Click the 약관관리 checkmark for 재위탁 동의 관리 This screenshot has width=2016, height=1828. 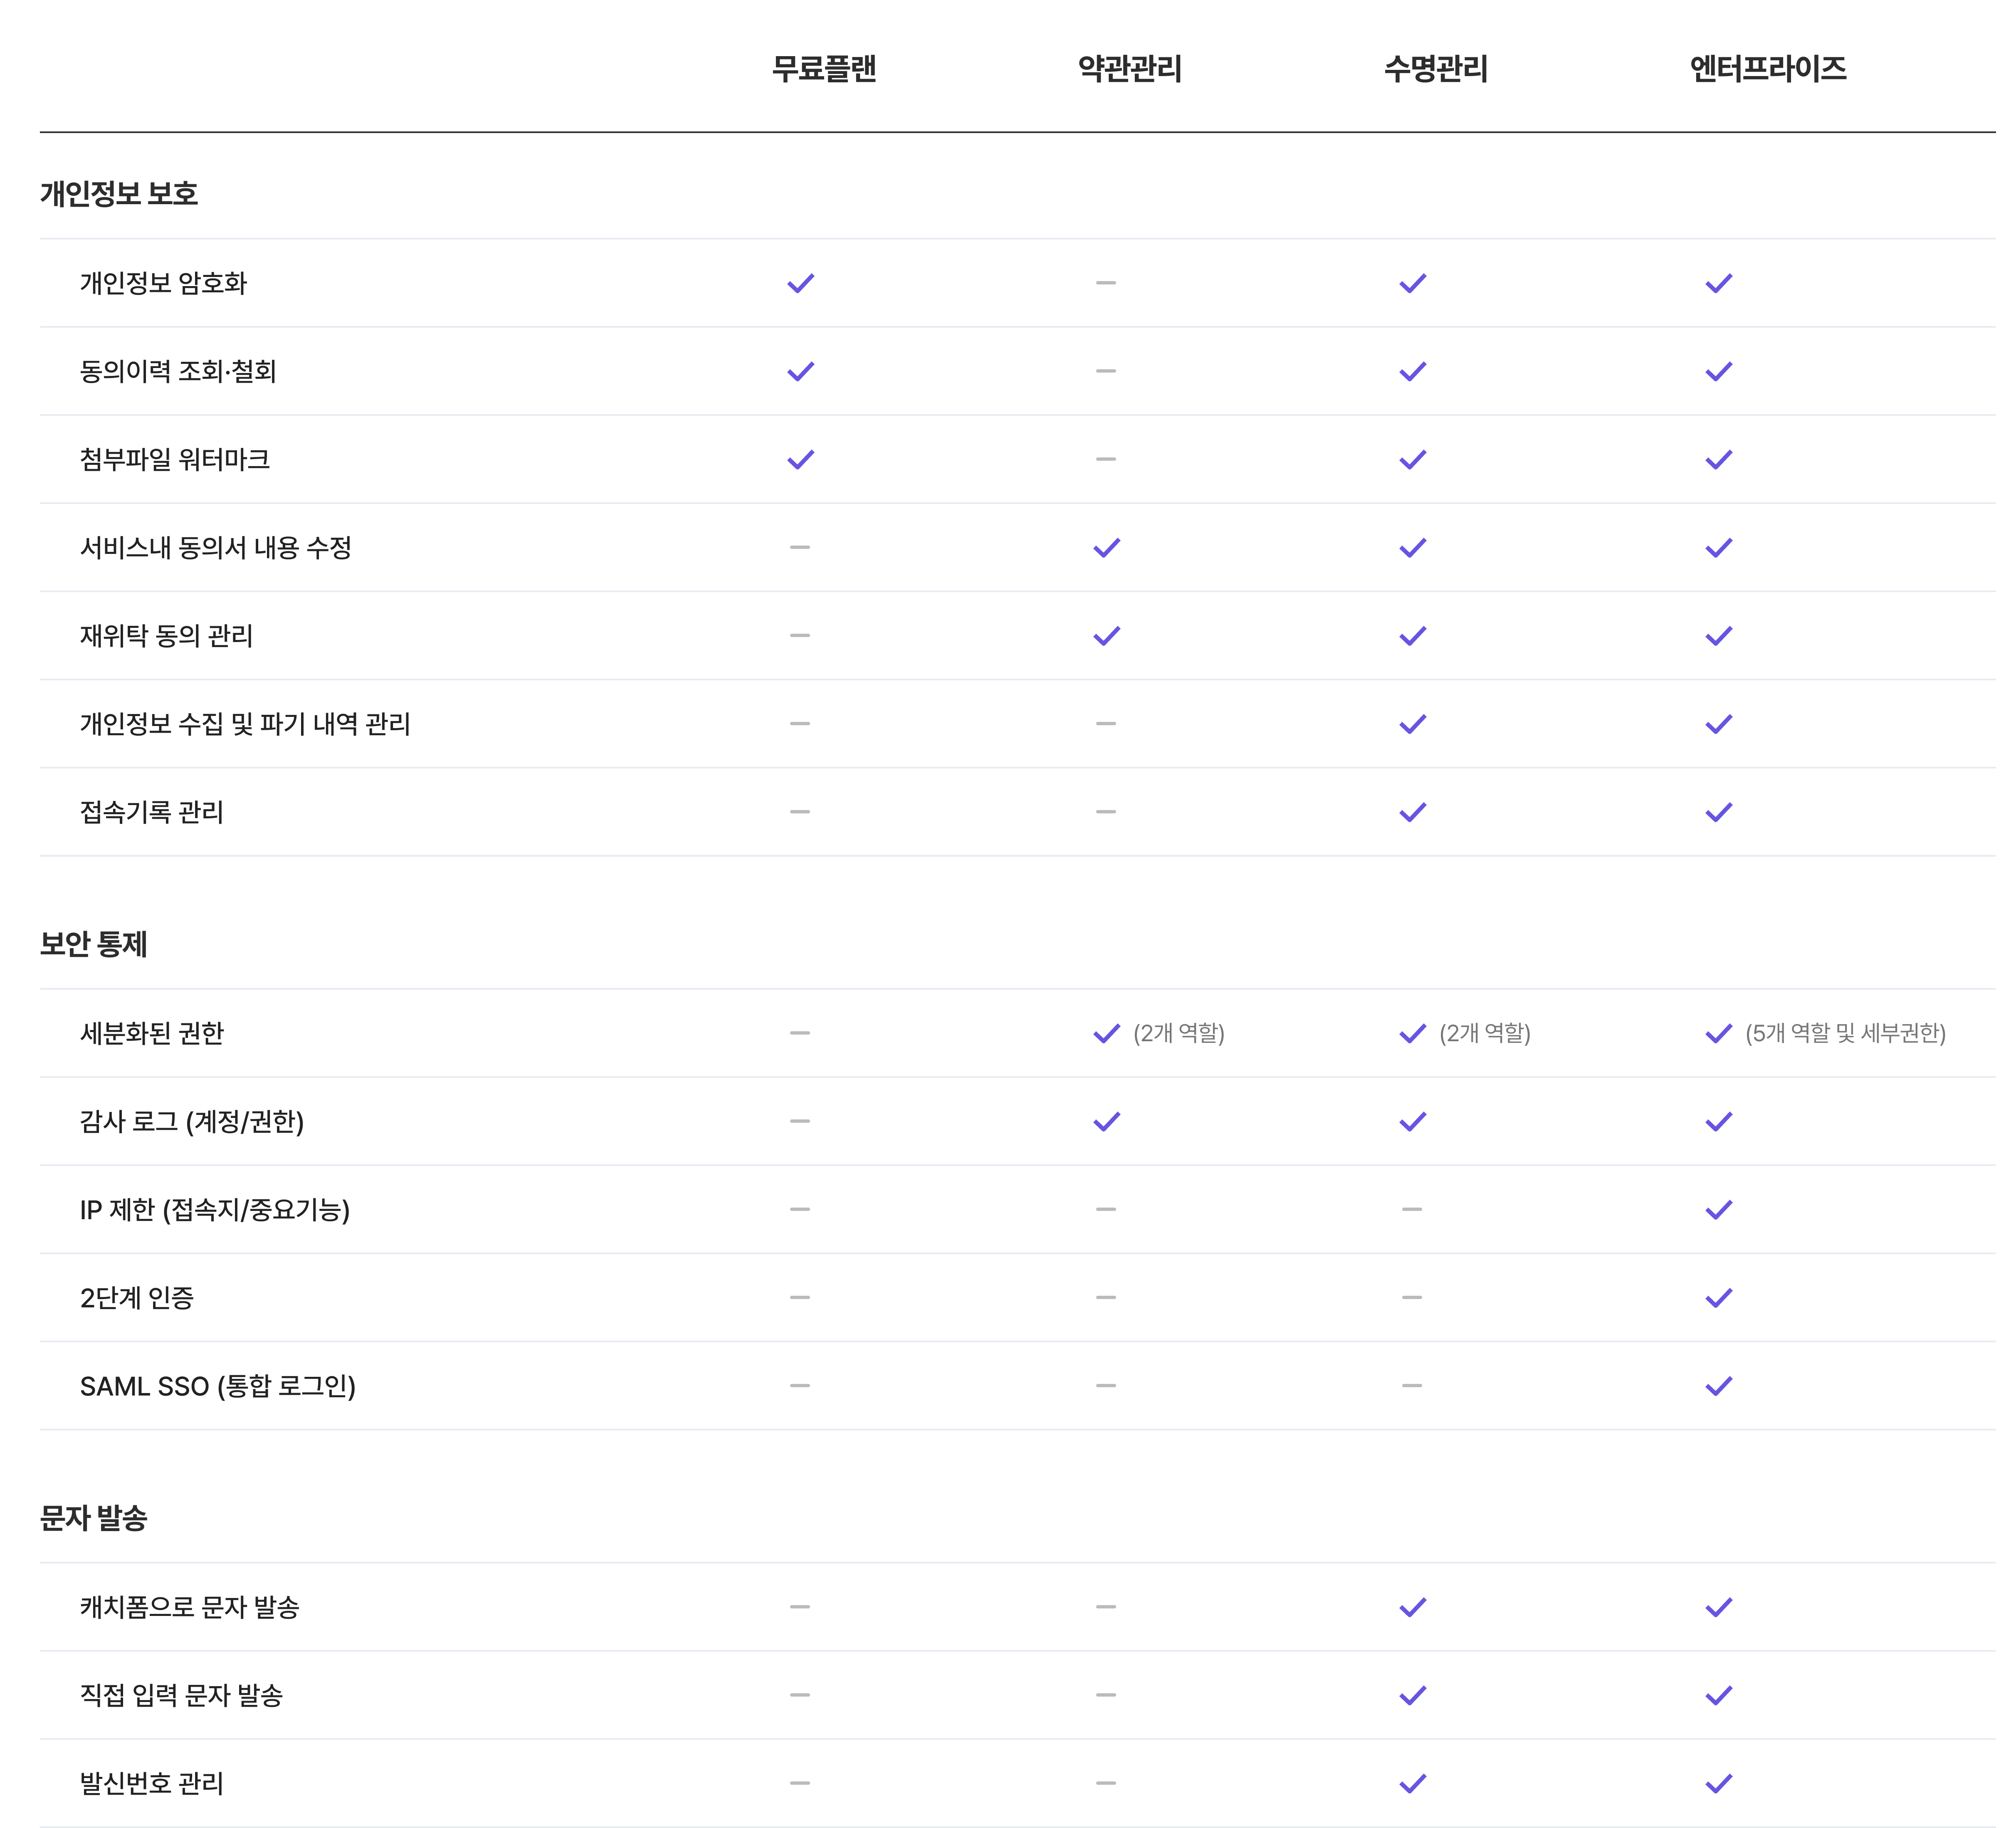pos(1106,635)
